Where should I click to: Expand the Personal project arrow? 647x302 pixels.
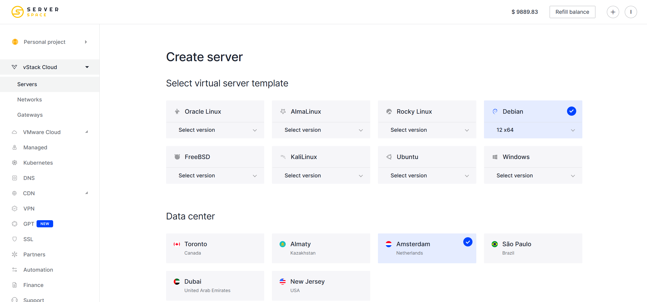coord(86,42)
